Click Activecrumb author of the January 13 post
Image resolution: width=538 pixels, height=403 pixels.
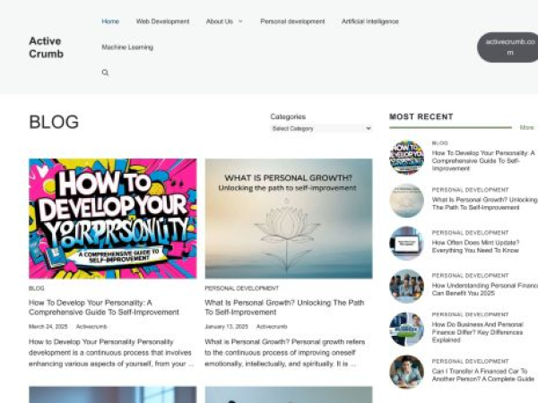(272, 327)
